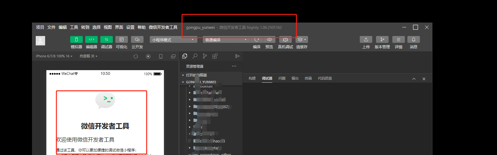497x155 pixels.
Task: Toggle the 可视化 visual layout button
Action: click(x=122, y=39)
